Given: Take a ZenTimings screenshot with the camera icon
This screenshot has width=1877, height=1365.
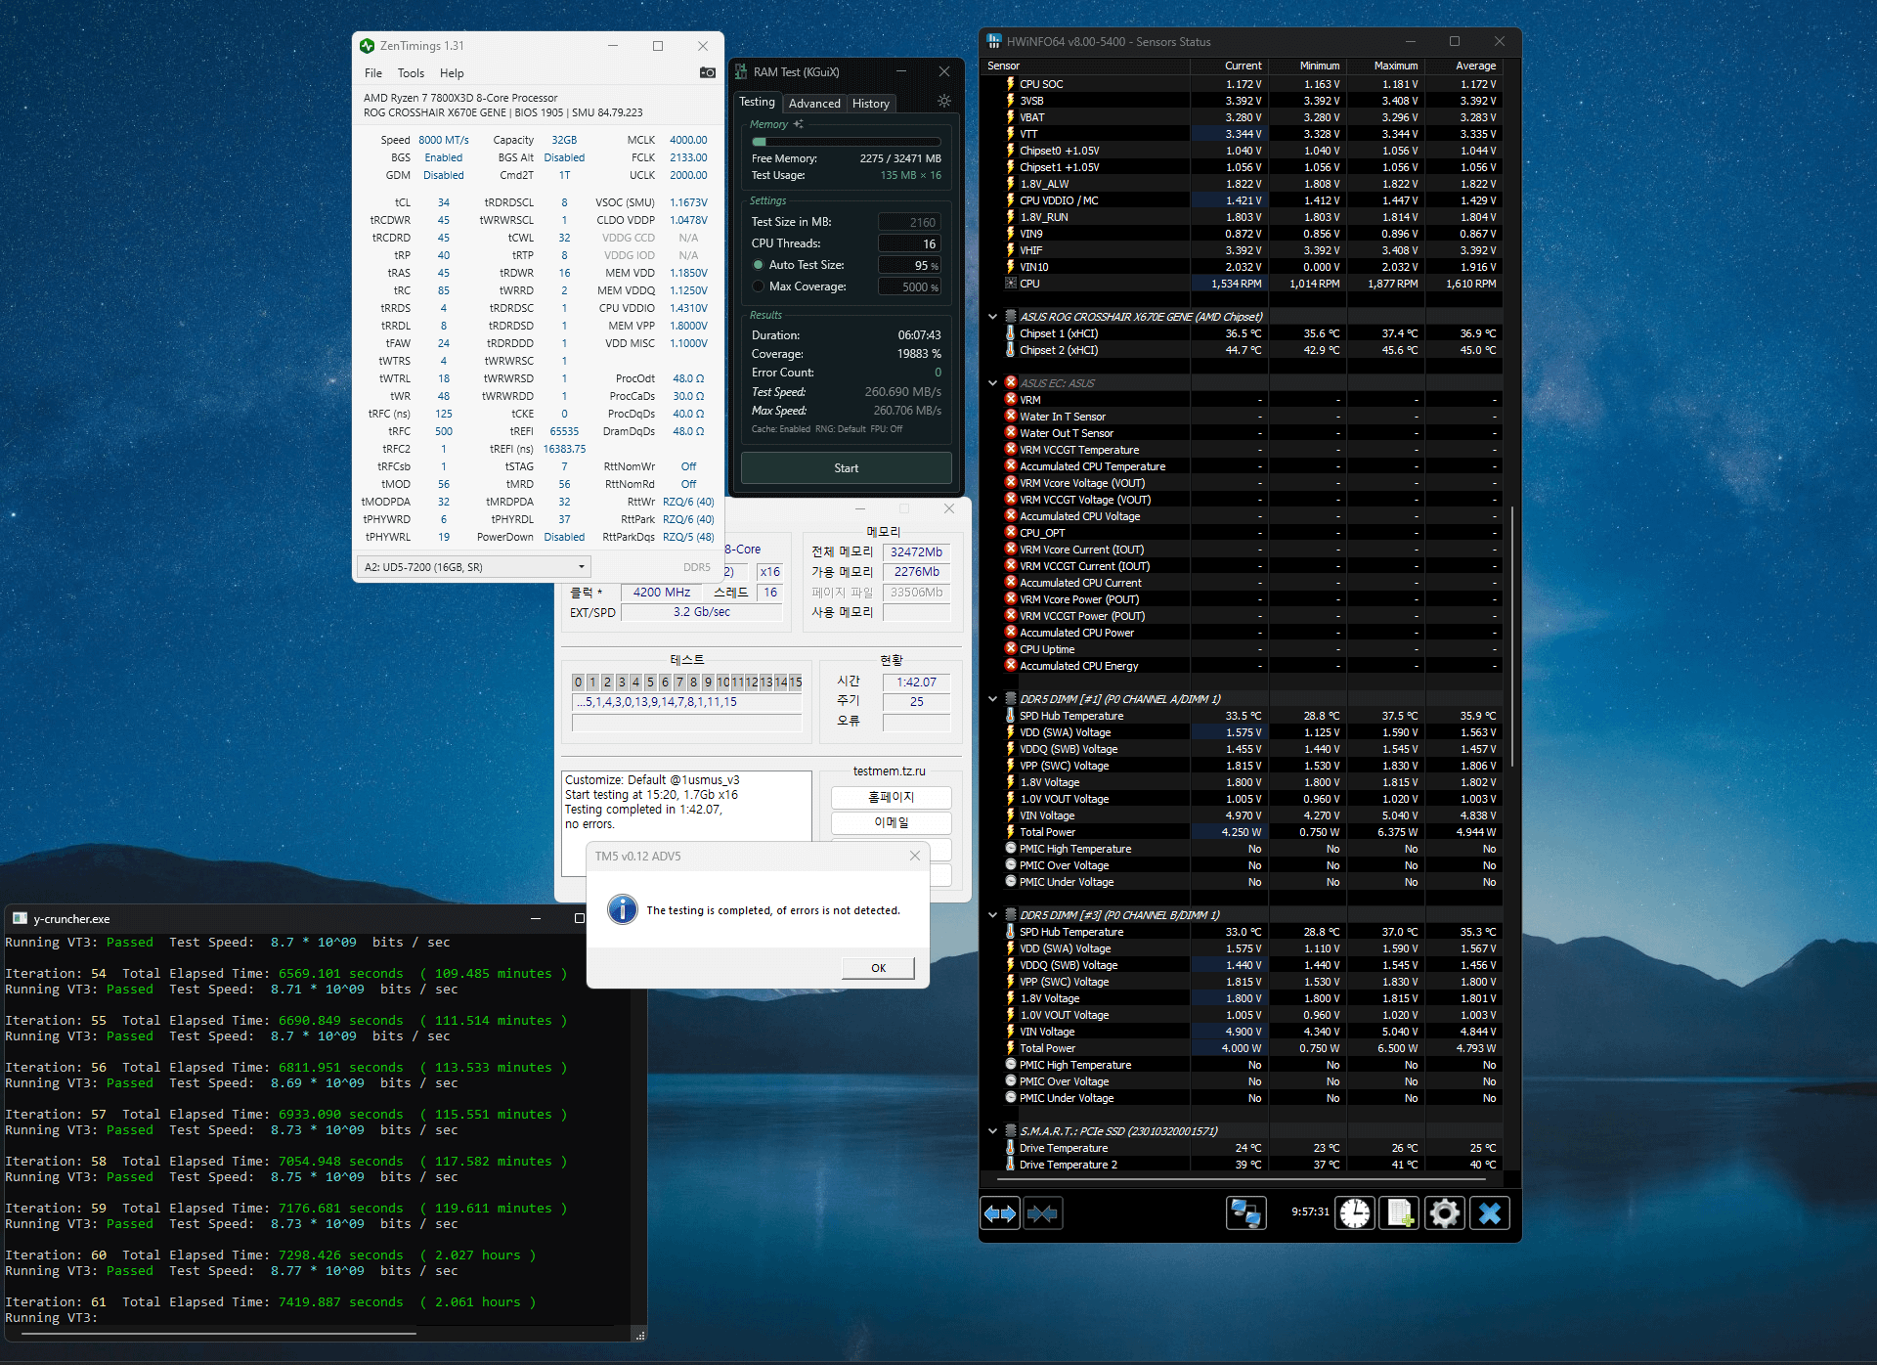Looking at the screenshot, I should (x=707, y=72).
